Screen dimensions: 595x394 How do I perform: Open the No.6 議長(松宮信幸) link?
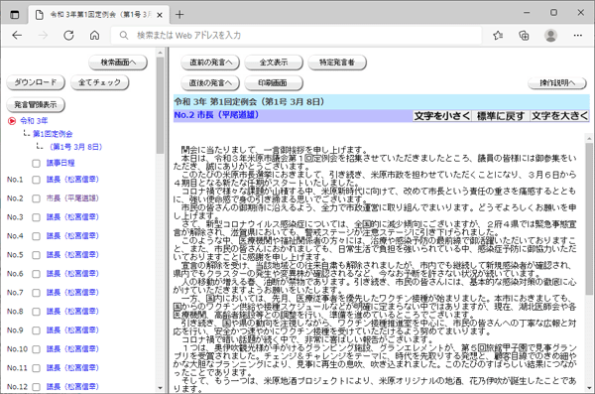72,274
